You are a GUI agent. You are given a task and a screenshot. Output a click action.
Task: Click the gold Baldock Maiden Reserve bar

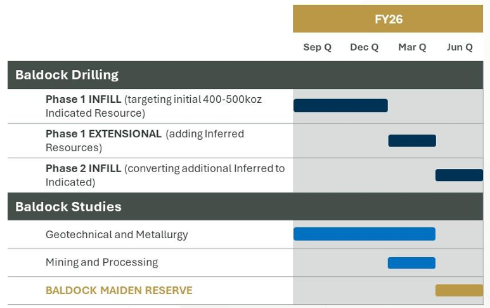pos(459,290)
